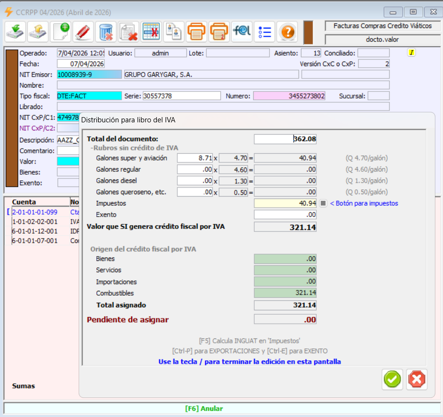Open the orange help question mark icon

click(x=287, y=32)
